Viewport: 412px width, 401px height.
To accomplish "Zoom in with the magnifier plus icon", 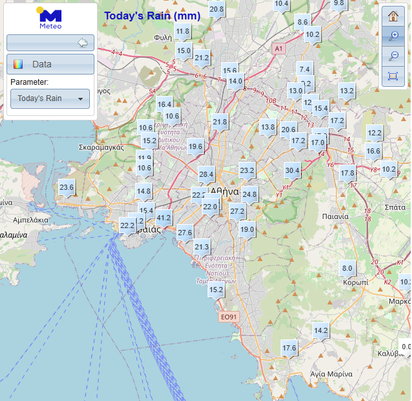I will coord(393,36).
